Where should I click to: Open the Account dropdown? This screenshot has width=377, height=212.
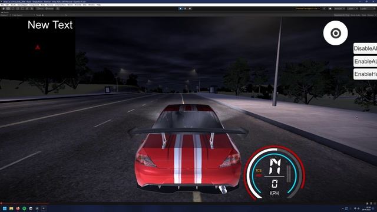(x=339, y=9)
